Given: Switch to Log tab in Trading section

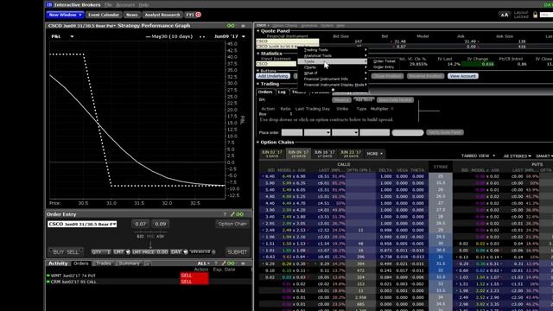Looking at the screenshot, I should 282,92.
